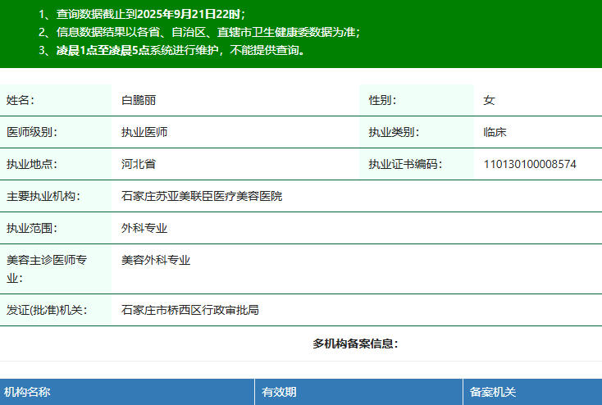Click the institution 石家庄苏亚美联臣医疗美容医院
602x405 pixels.
[202, 196]
